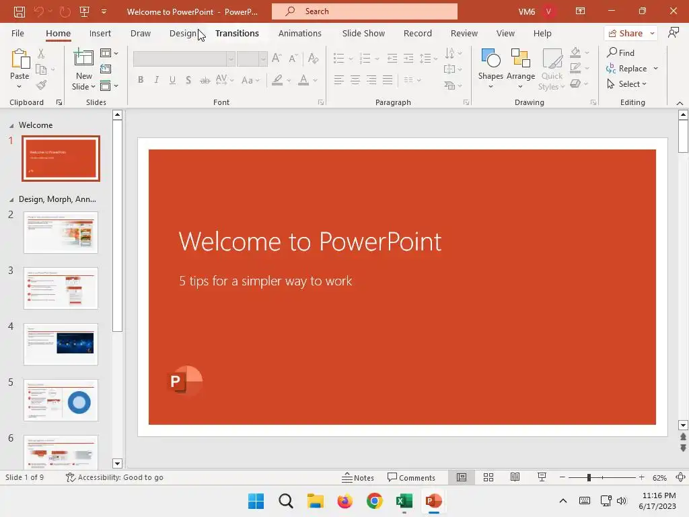This screenshot has width=689, height=517.
Task: Toggle Normal view button in status bar
Action: click(x=462, y=477)
